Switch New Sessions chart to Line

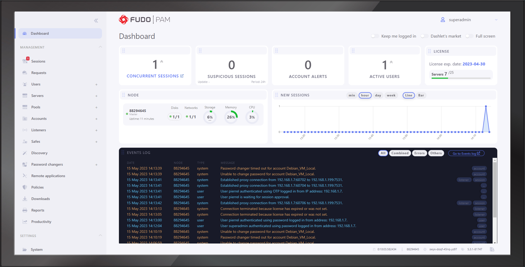409,95
